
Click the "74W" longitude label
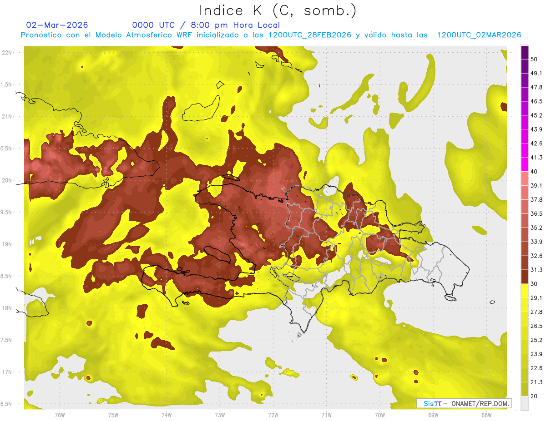[x=167, y=415]
